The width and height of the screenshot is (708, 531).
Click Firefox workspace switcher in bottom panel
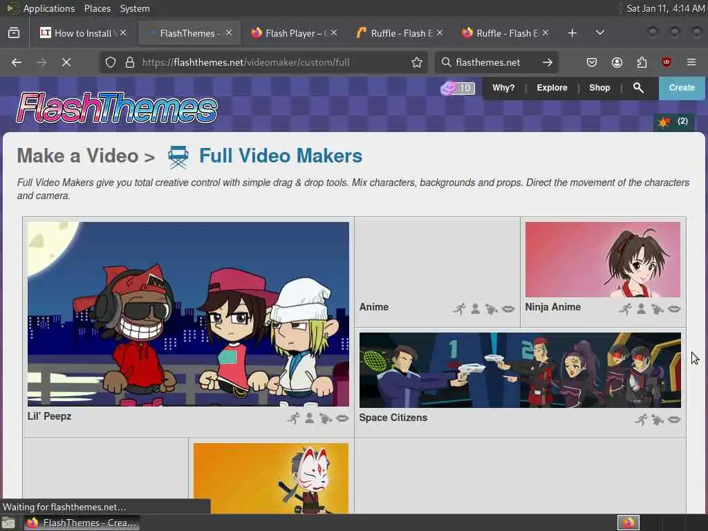(x=628, y=523)
